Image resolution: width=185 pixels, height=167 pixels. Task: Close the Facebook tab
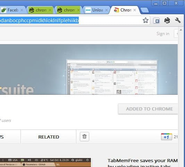click(x=22, y=10)
